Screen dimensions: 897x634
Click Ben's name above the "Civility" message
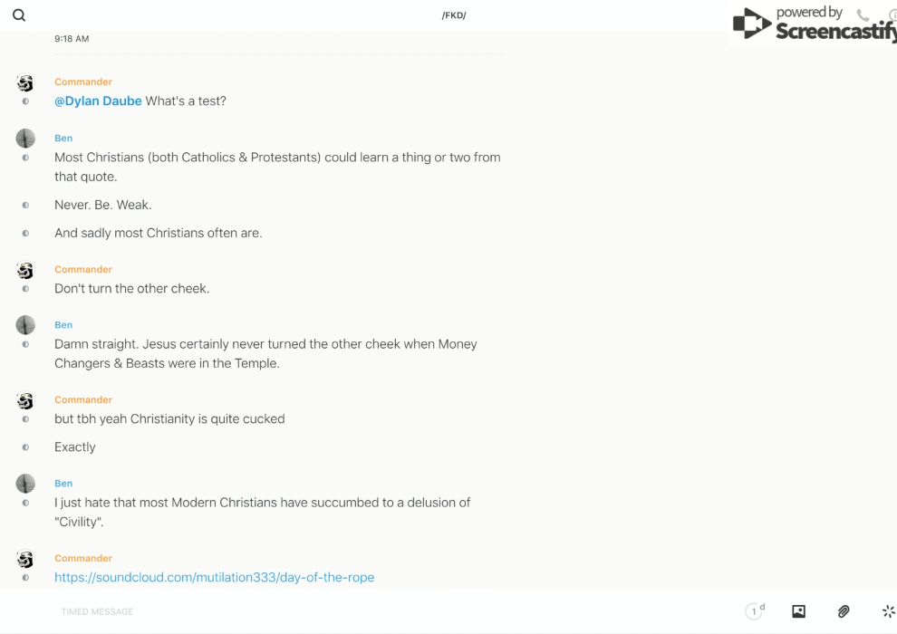63,484
